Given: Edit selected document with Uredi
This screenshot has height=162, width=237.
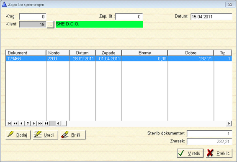Looking at the screenshot, I should tap(46, 135).
